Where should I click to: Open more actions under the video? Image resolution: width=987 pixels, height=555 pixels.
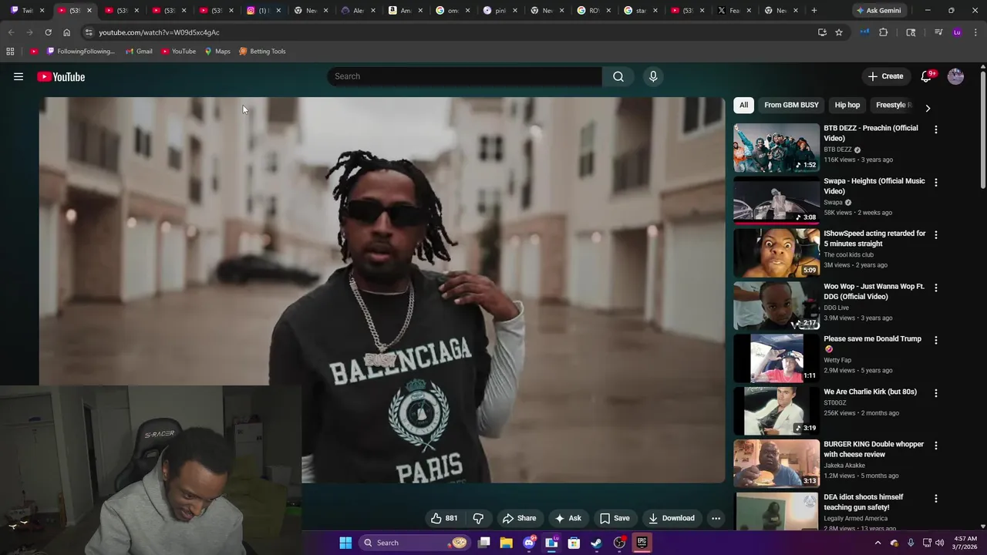tap(716, 518)
